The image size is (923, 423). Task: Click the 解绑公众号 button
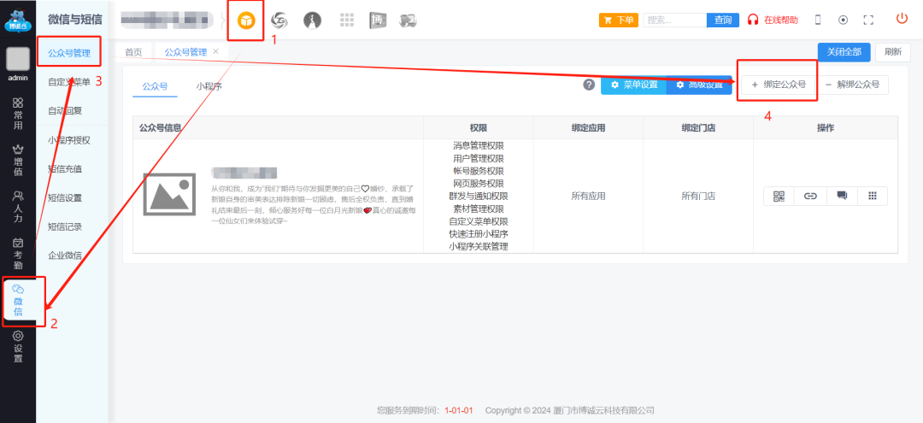pyautogui.click(x=852, y=85)
